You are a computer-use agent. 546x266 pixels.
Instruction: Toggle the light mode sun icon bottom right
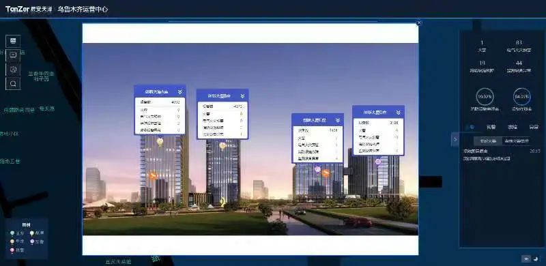(x=526, y=258)
